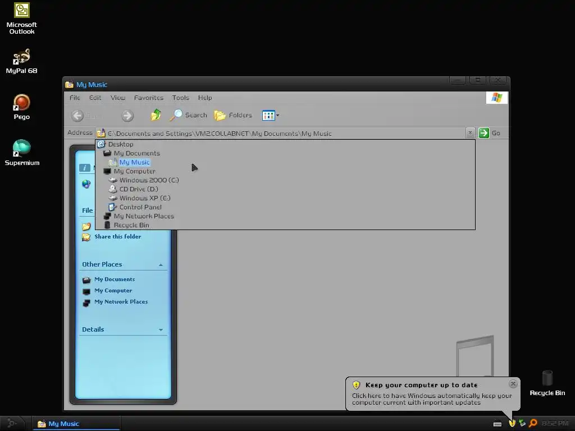Open Search in the toolbar

188,115
